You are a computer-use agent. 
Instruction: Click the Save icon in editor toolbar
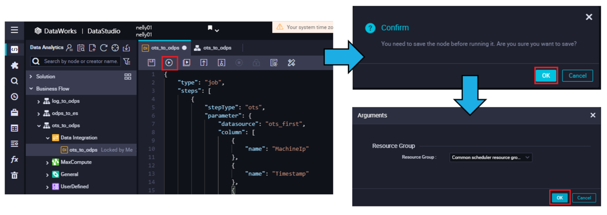click(151, 63)
